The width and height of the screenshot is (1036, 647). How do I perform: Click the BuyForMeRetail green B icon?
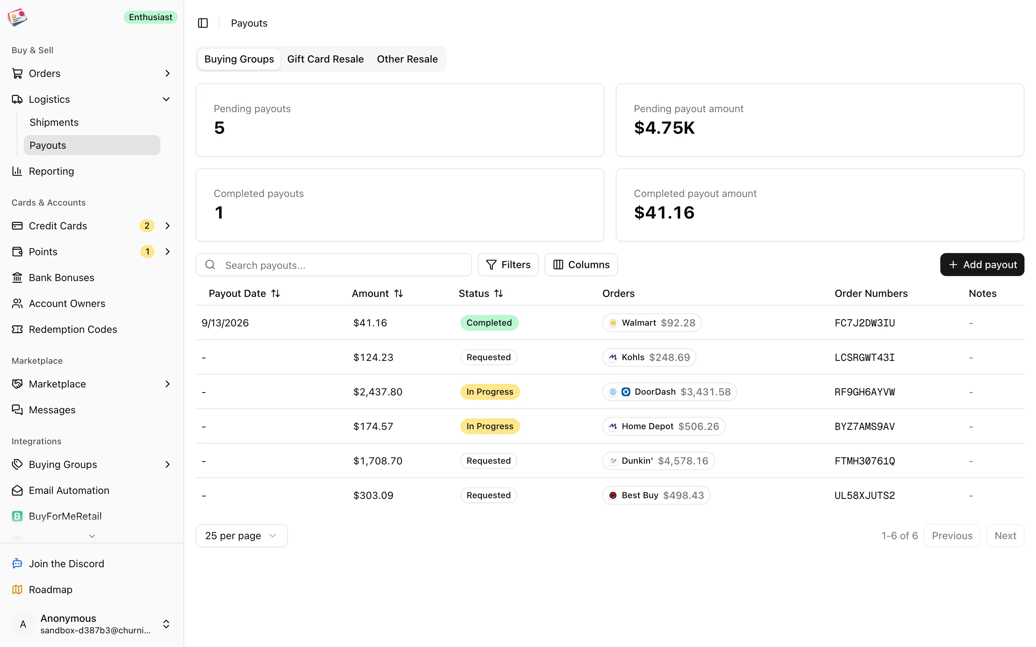point(17,517)
